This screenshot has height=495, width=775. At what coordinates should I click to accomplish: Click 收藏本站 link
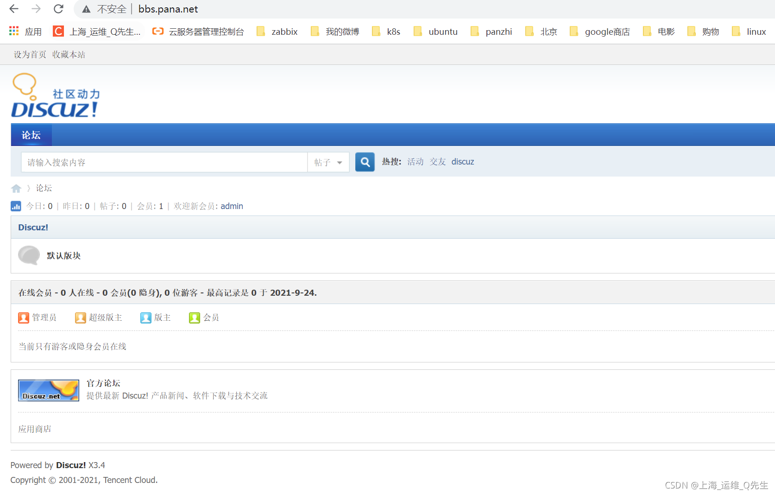click(69, 55)
